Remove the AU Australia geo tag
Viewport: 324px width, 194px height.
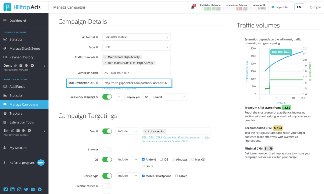click(146, 132)
